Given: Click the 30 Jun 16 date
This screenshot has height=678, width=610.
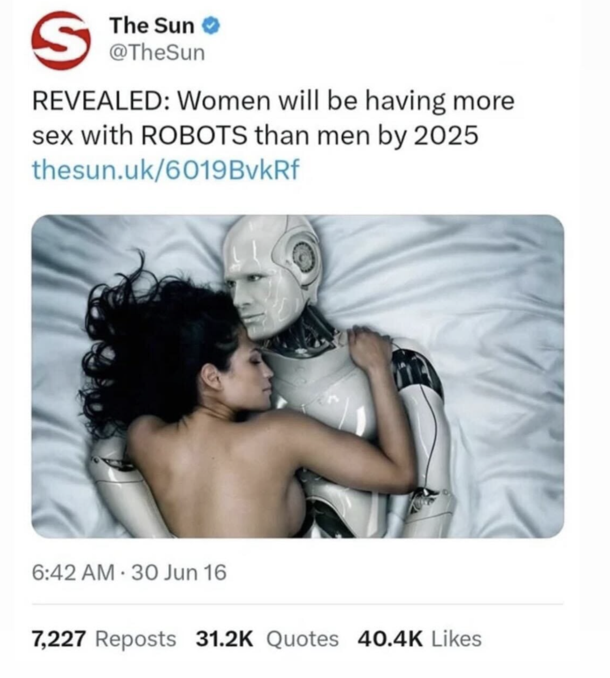Looking at the screenshot, I should click(x=179, y=573).
